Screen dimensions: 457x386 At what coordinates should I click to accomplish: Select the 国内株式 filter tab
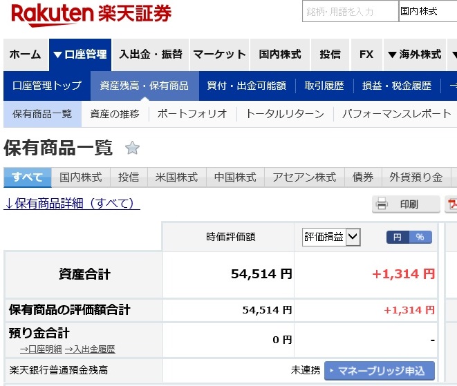(81, 177)
